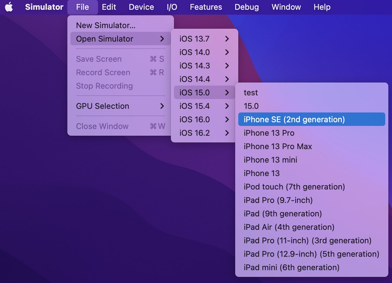This screenshot has height=283, width=392.
Task: Click the I/O menu bar item
Action: [x=172, y=7]
